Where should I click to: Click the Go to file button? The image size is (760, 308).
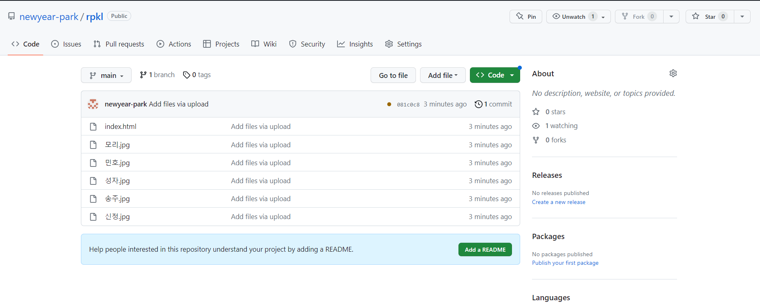393,75
